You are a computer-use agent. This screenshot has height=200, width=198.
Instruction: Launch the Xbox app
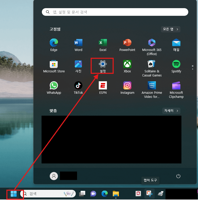pos(127,66)
